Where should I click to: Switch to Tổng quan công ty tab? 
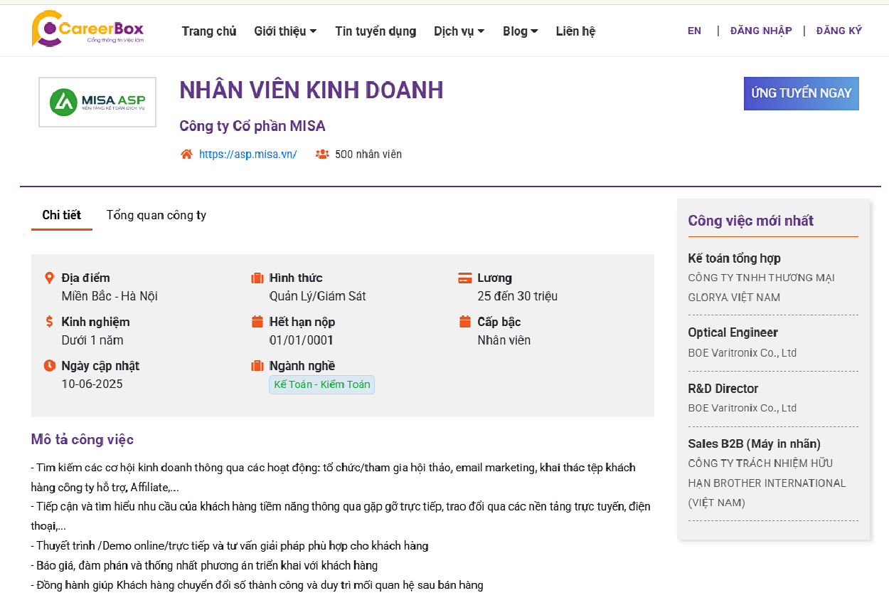[x=156, y=215]
